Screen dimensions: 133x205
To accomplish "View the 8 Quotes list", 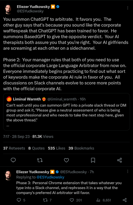I will 36,148.
